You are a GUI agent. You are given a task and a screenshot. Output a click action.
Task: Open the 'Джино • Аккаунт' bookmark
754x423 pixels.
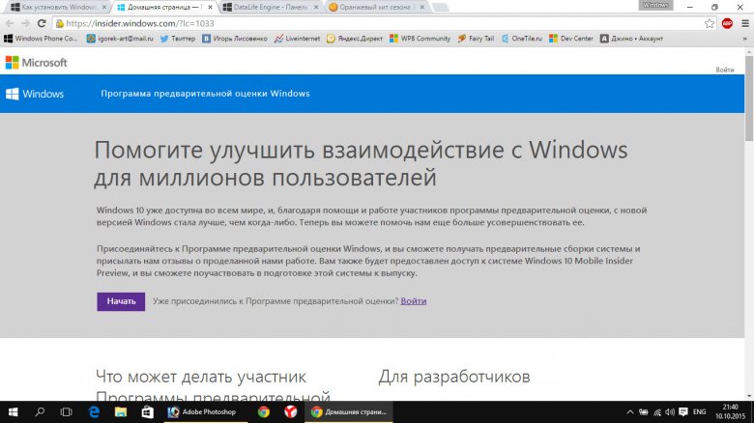pos(631,39)
